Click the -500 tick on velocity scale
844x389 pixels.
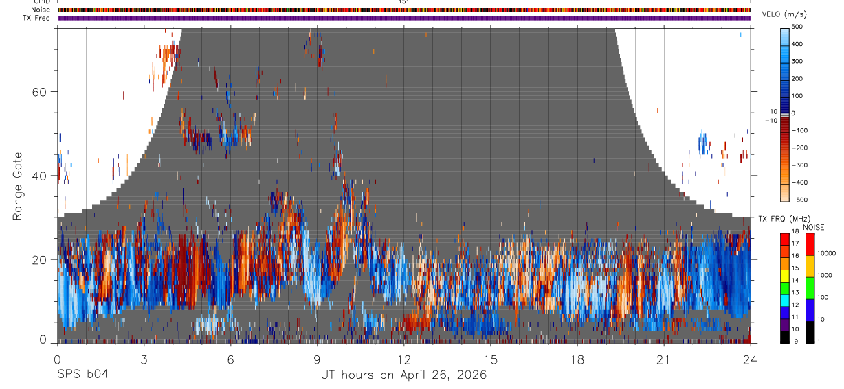801,200
